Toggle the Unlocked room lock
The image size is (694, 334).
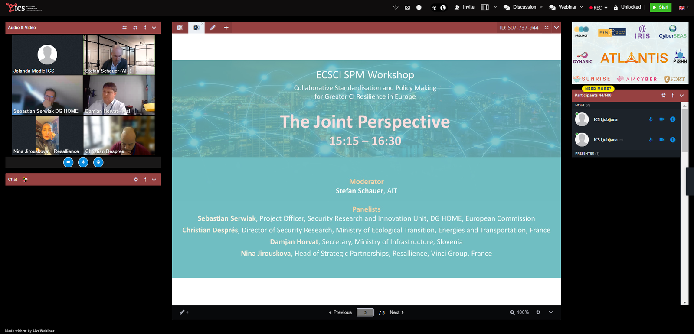click(627, 7)
